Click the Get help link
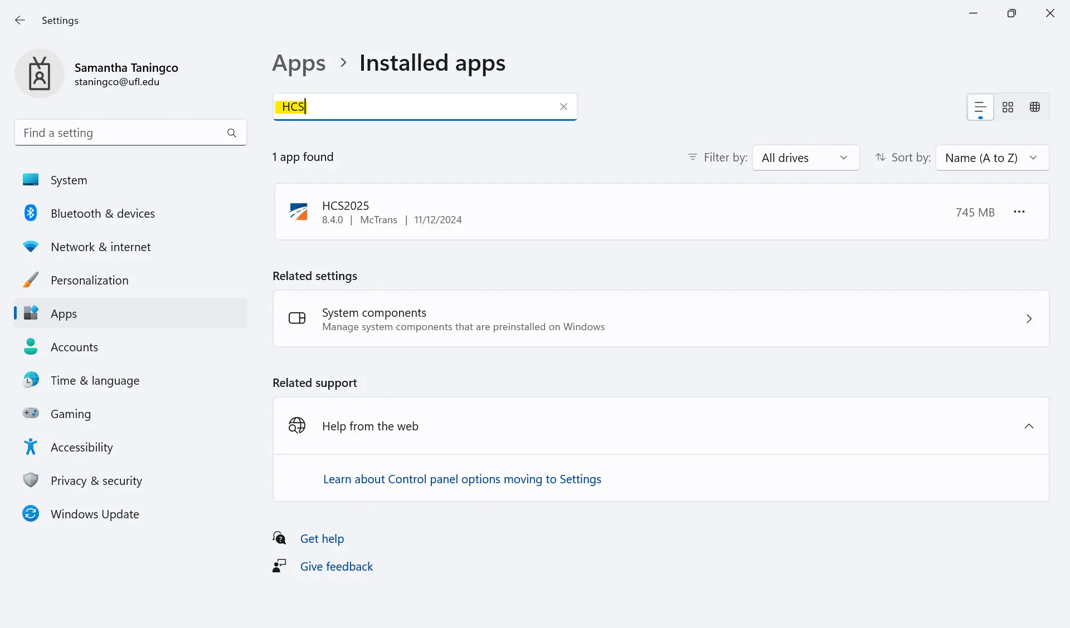The image size is (1070, 628). coord(322,539)
